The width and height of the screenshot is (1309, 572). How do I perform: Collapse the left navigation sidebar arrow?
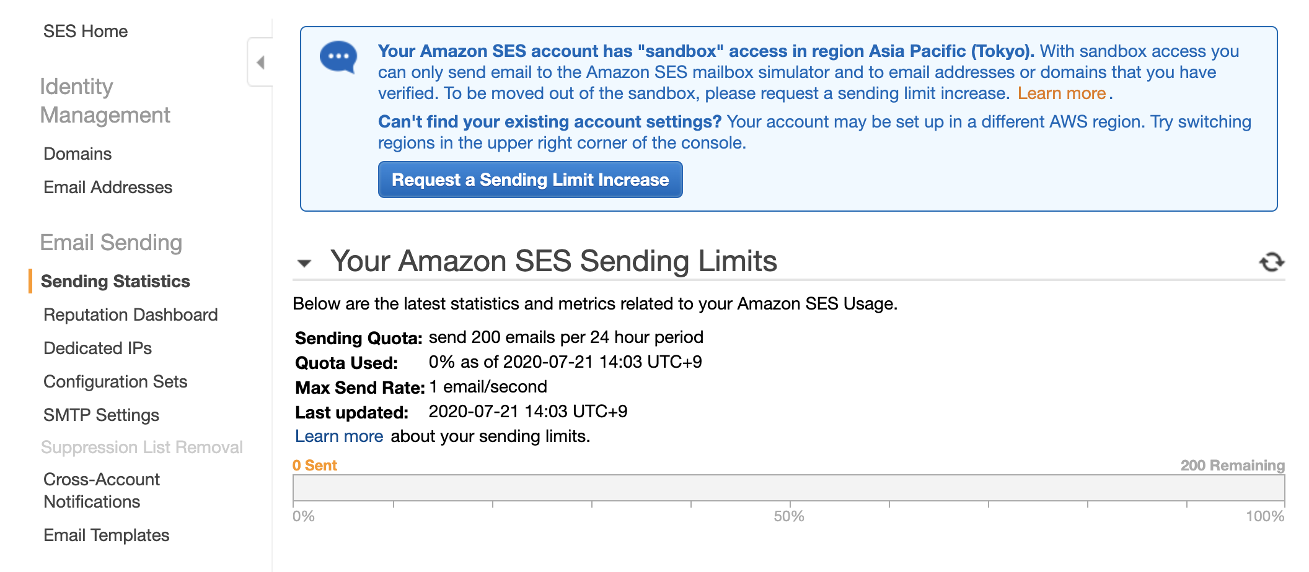(x=261, y=63)
